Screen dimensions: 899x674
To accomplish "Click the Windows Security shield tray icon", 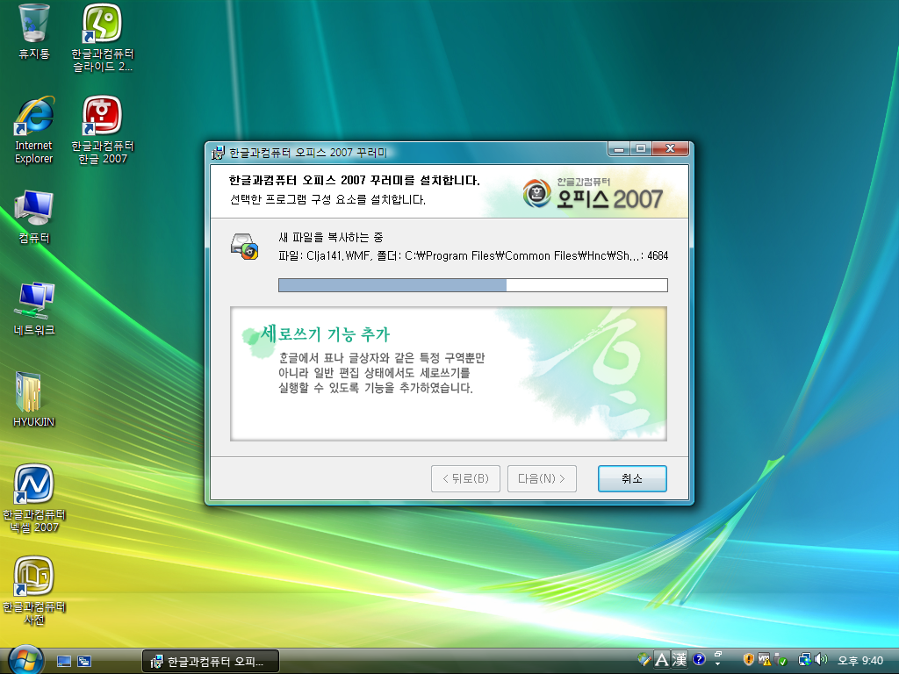I will pos(748,660).
